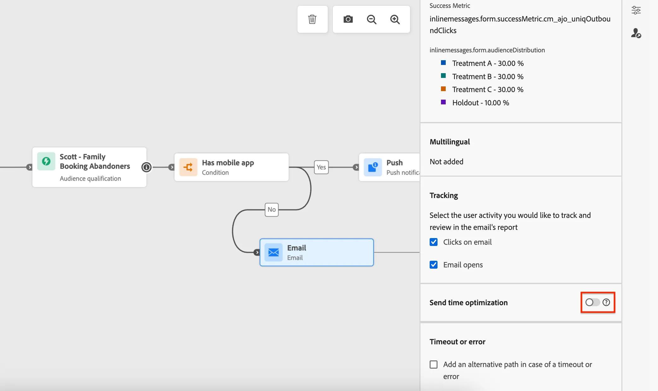Image resolution: width=658 pixels, height=391 pixels.
Task: Click 'Holdout - 10.00 %' text
Action: (480, 103)
